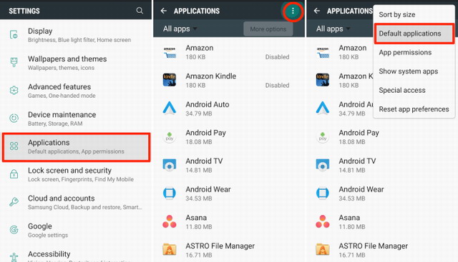
Task: Open Amazon app entry in middle list
Action: coord(229,52)
